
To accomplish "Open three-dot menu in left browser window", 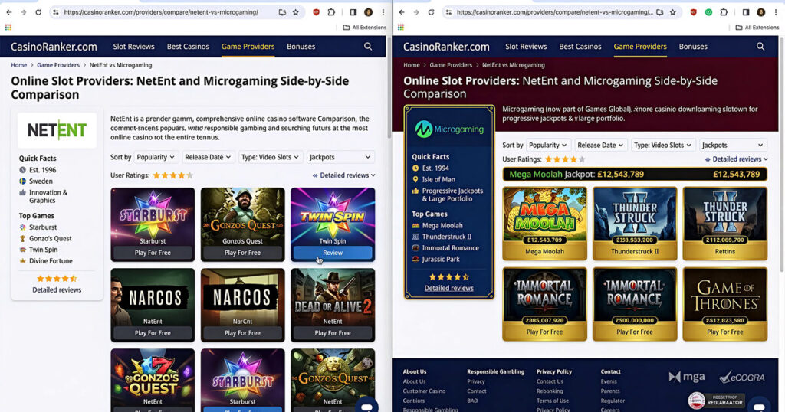I will click(x=383, y=12).
